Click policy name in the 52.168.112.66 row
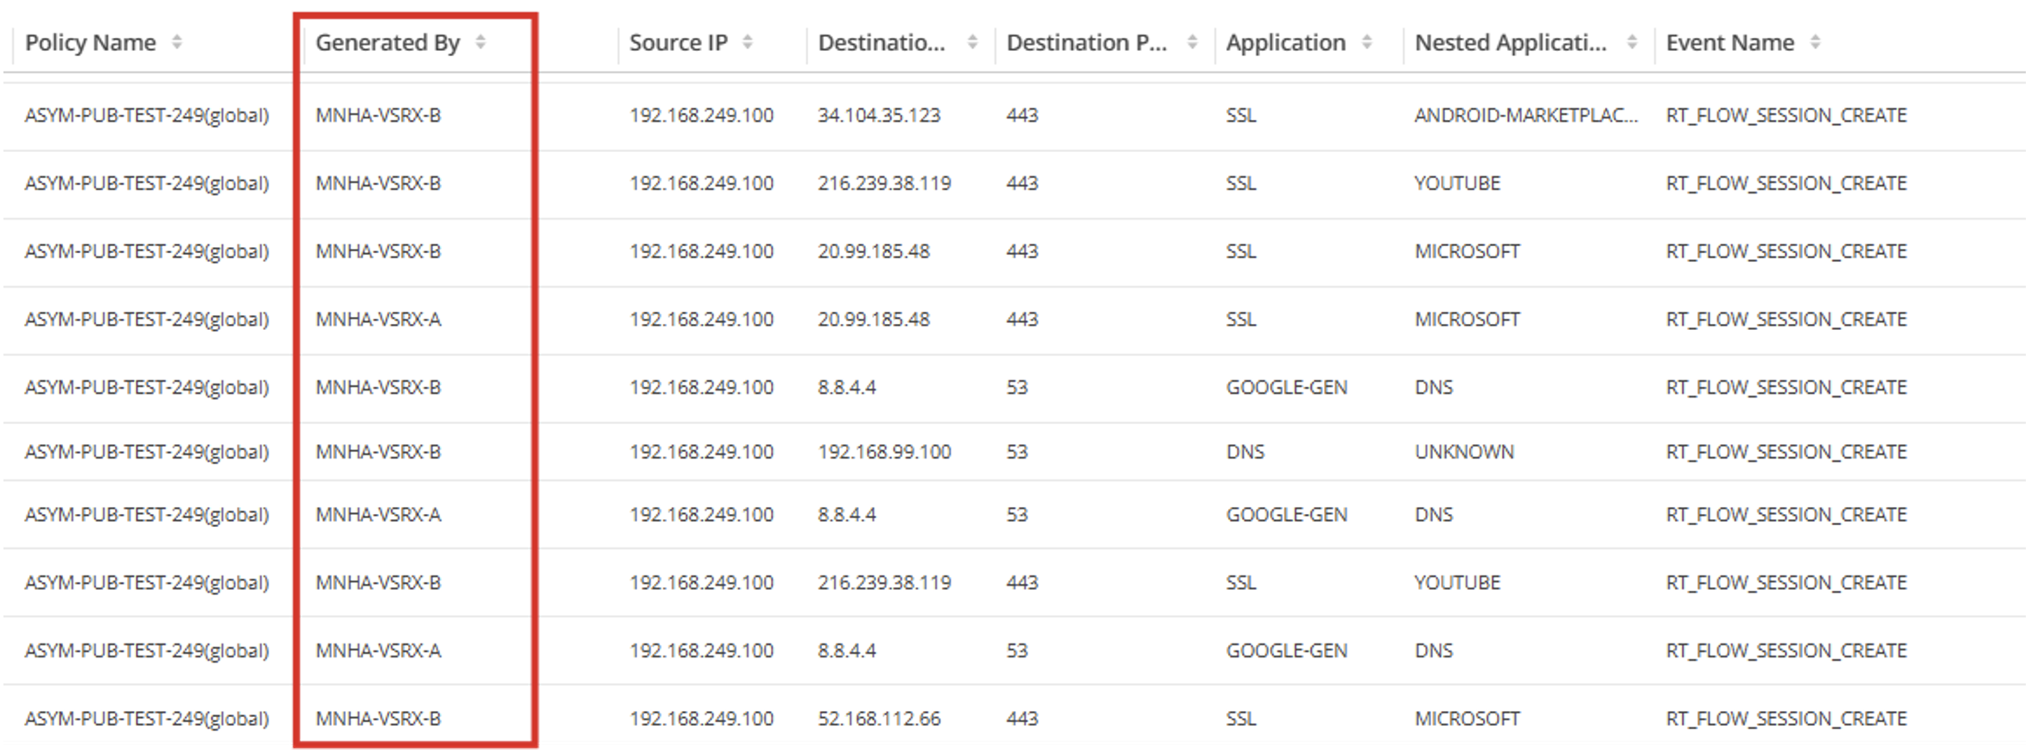 (147, 719)
